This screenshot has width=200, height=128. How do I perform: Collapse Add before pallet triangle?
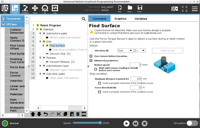click(x=44, y=33)
